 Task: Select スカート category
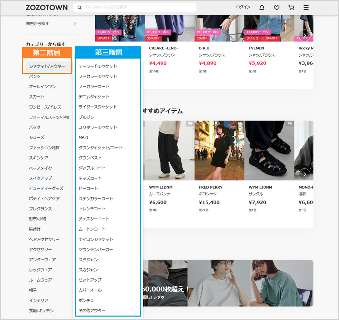click(37, 97)
